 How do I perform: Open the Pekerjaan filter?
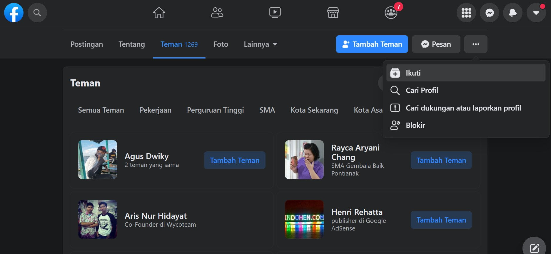click(156, 110)
